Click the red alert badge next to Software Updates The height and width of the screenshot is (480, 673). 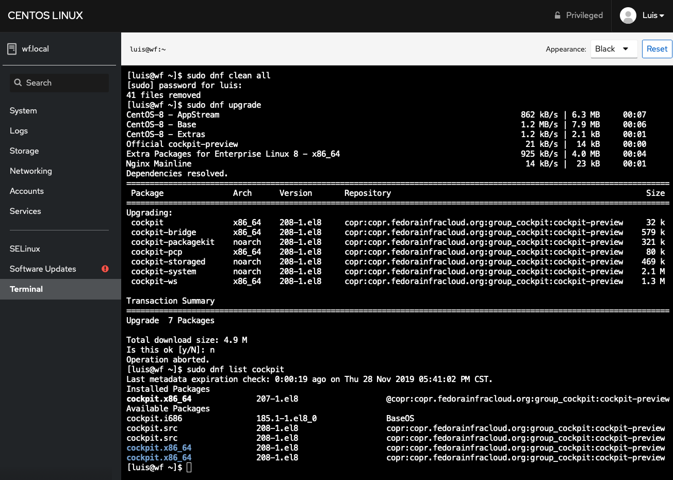tap(105, 269)
